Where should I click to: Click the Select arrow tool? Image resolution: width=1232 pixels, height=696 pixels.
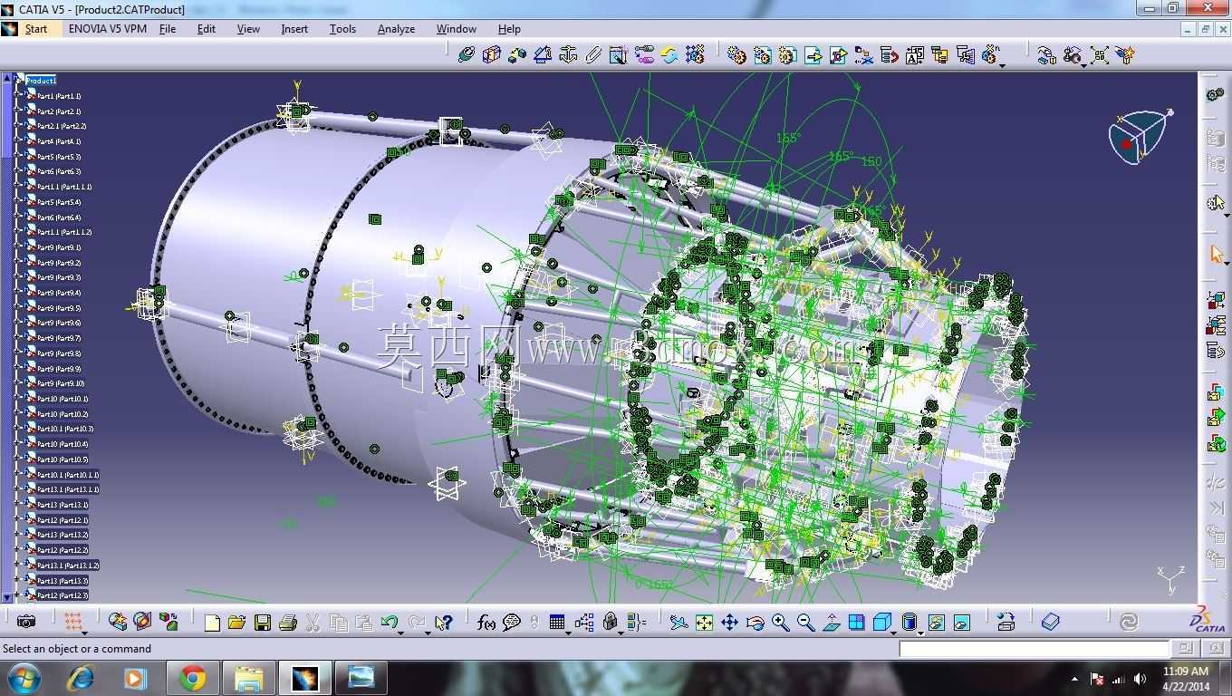1216,255
